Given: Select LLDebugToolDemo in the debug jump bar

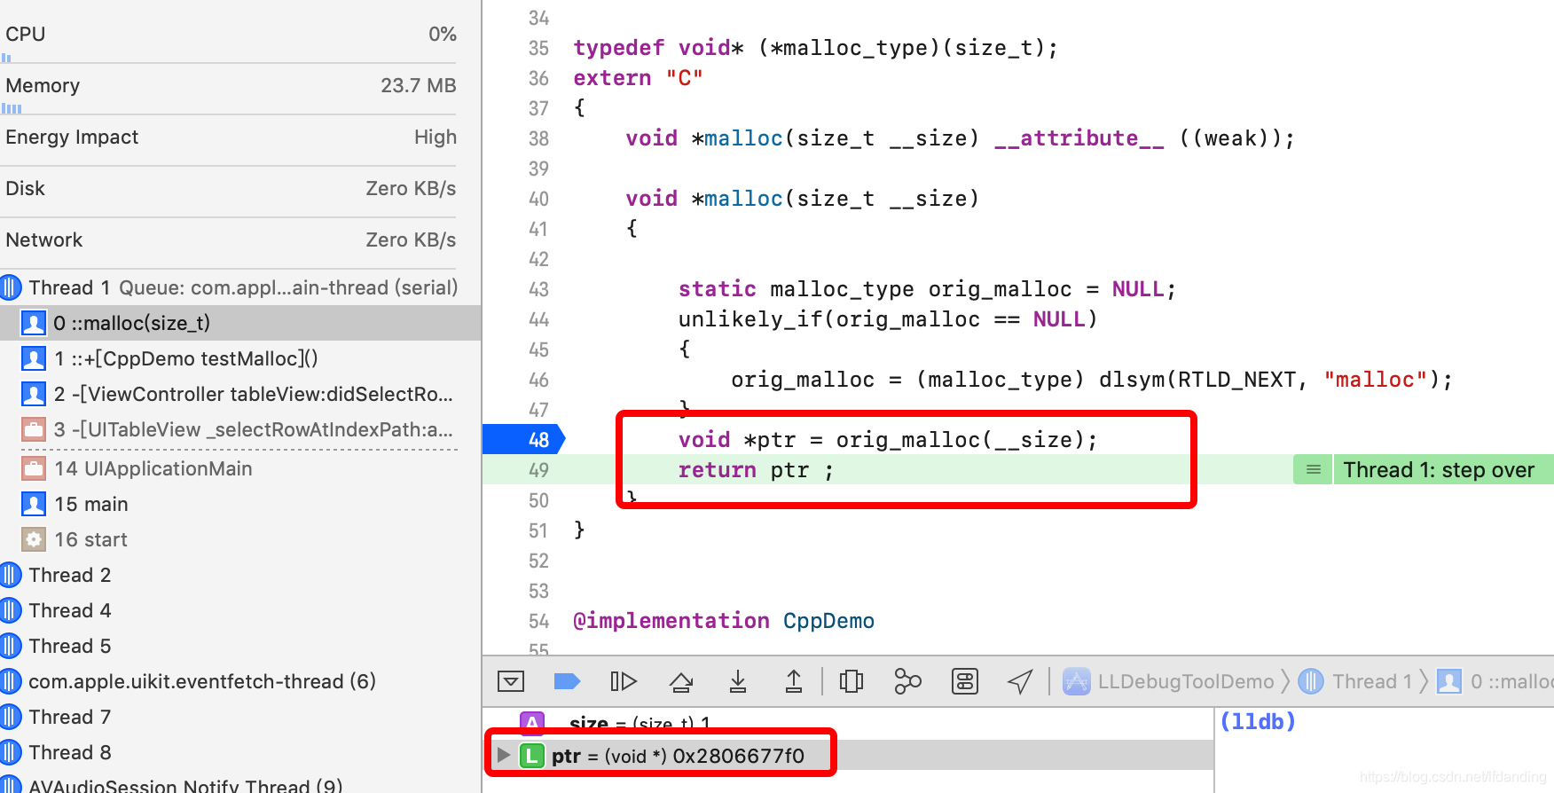Looking at the screenshot, I should click(x=1168, y=681).
